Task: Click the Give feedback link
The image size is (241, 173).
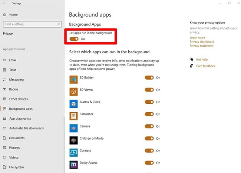Action: pos(205,66)
